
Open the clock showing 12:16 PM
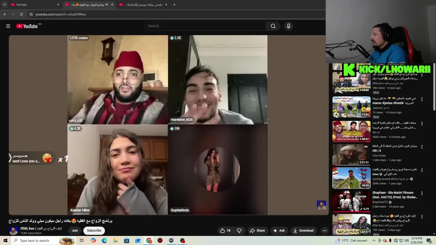[x=417, y=241]
